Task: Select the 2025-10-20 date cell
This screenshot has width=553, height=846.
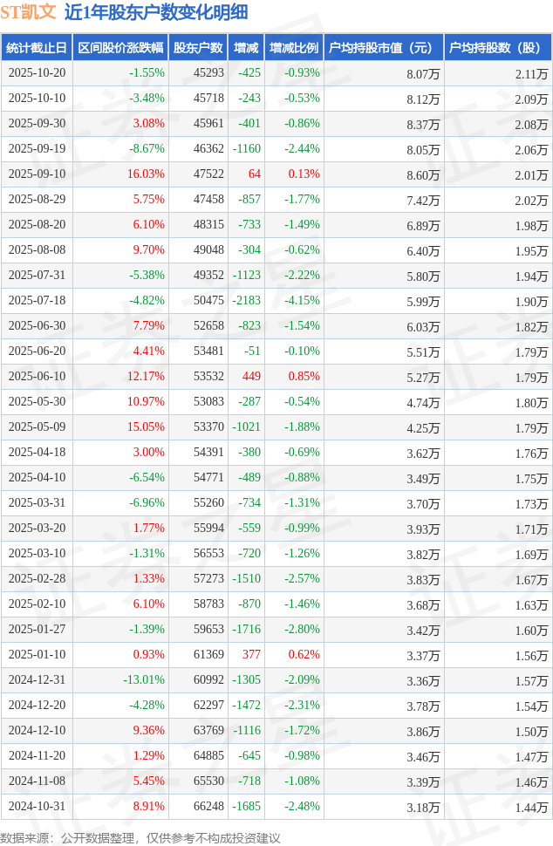Action: click(37, 73)
